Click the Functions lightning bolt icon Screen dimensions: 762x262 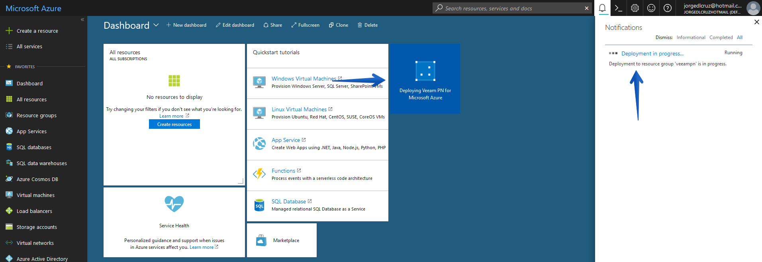pyautogui.click(x=259, y=174)
